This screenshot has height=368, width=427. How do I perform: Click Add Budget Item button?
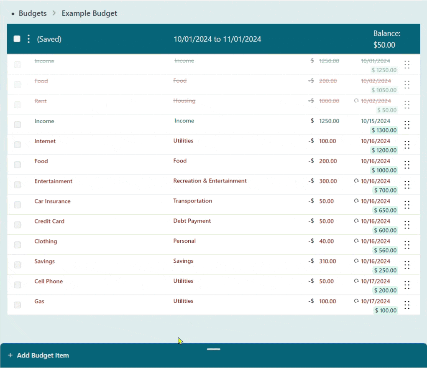click(43, 355)
